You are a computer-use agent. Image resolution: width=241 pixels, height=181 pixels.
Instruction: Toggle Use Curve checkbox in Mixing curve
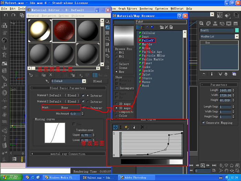coord(74,124)
